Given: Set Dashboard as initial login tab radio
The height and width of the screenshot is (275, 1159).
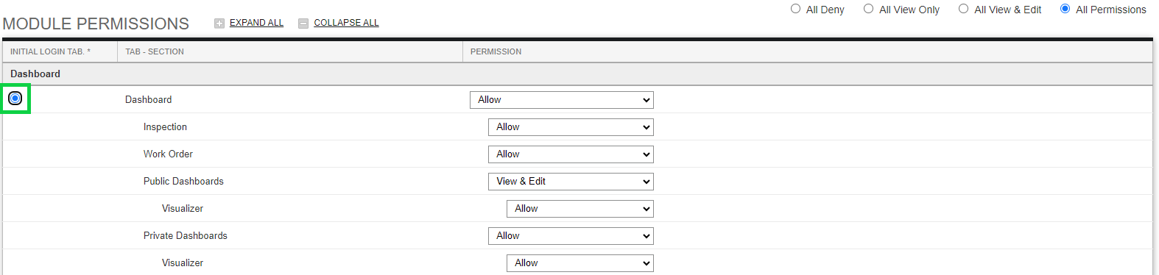Looking at the screenshot, I should point(15,99).
